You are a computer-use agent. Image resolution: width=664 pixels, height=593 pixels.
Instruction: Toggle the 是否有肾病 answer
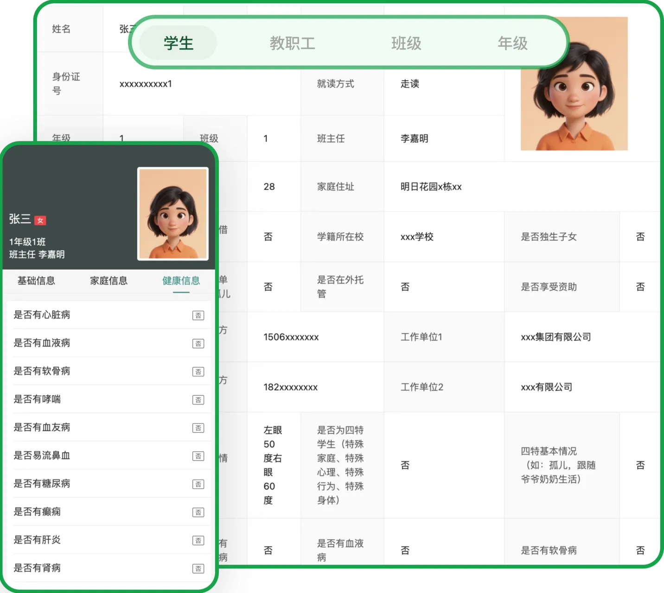[198, 568]
